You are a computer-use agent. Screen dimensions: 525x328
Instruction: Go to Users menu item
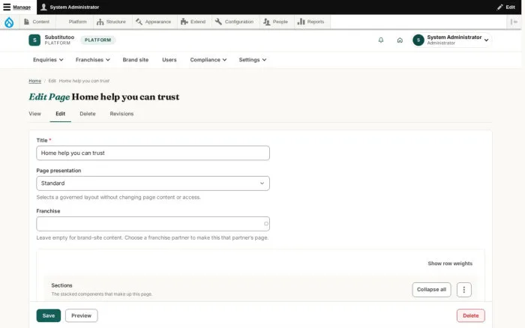[169, 60]
